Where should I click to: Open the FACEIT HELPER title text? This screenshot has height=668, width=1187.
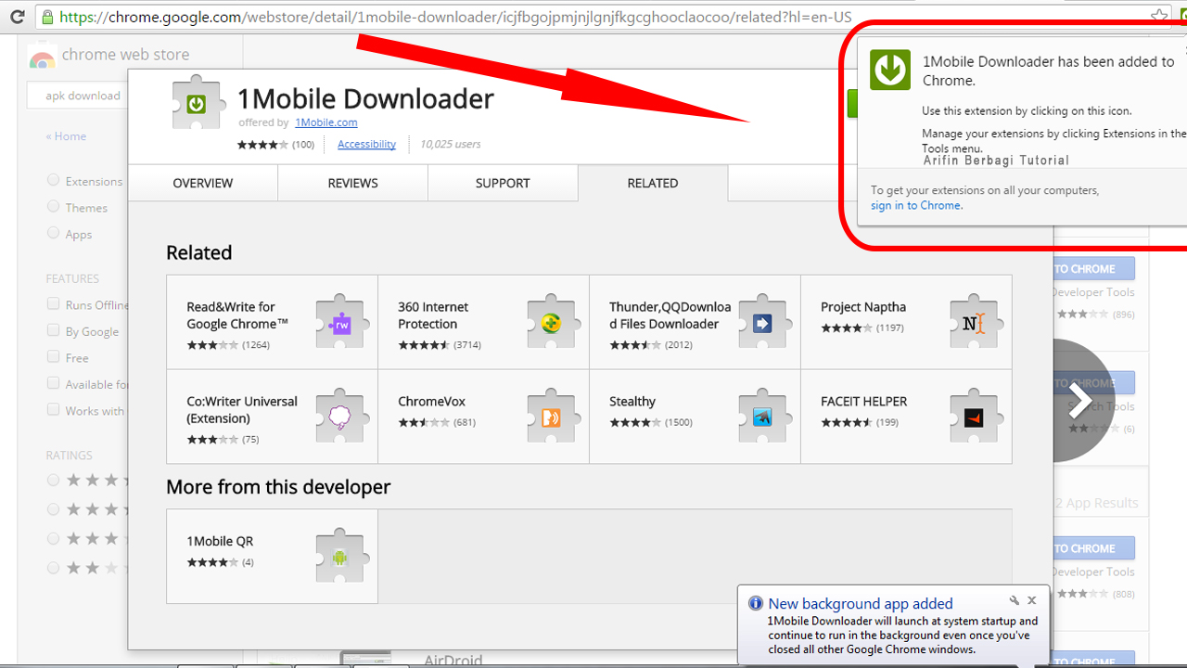[864, 402]
